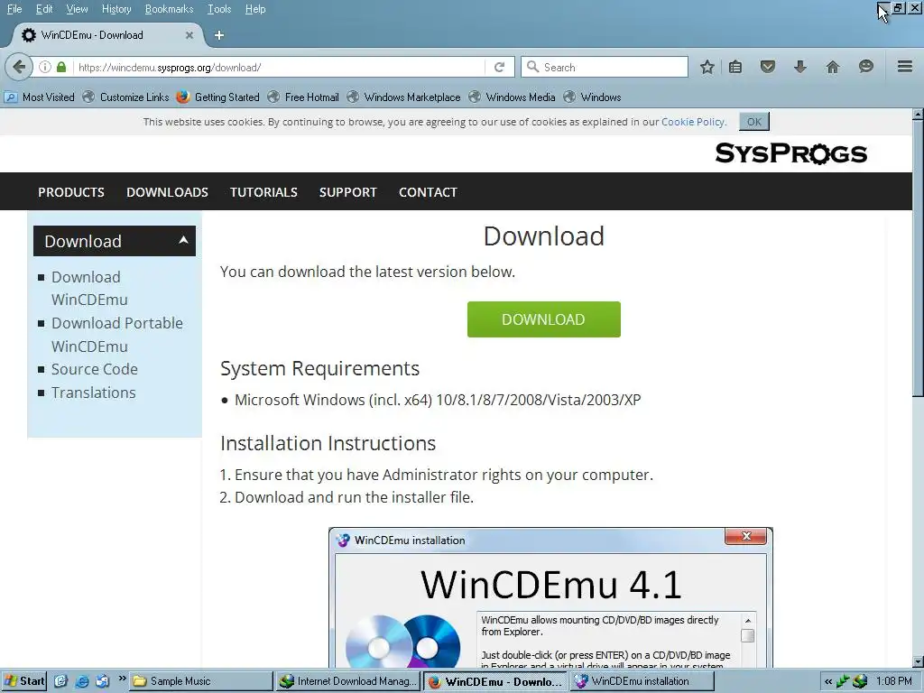Open TUTORIALS in navigation bar
This screenshot has width=924, height=693.
[263, 192]
